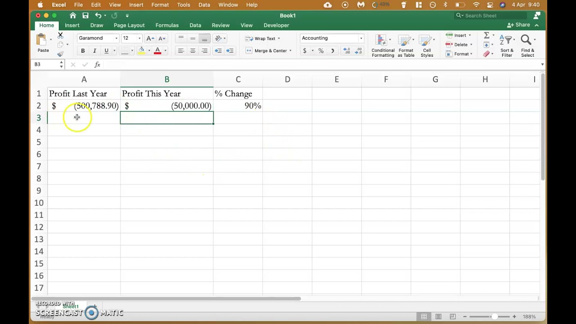Align text to the middle vertically
Image resolution: width=576 pixels, height=324 pixels.
193,38
